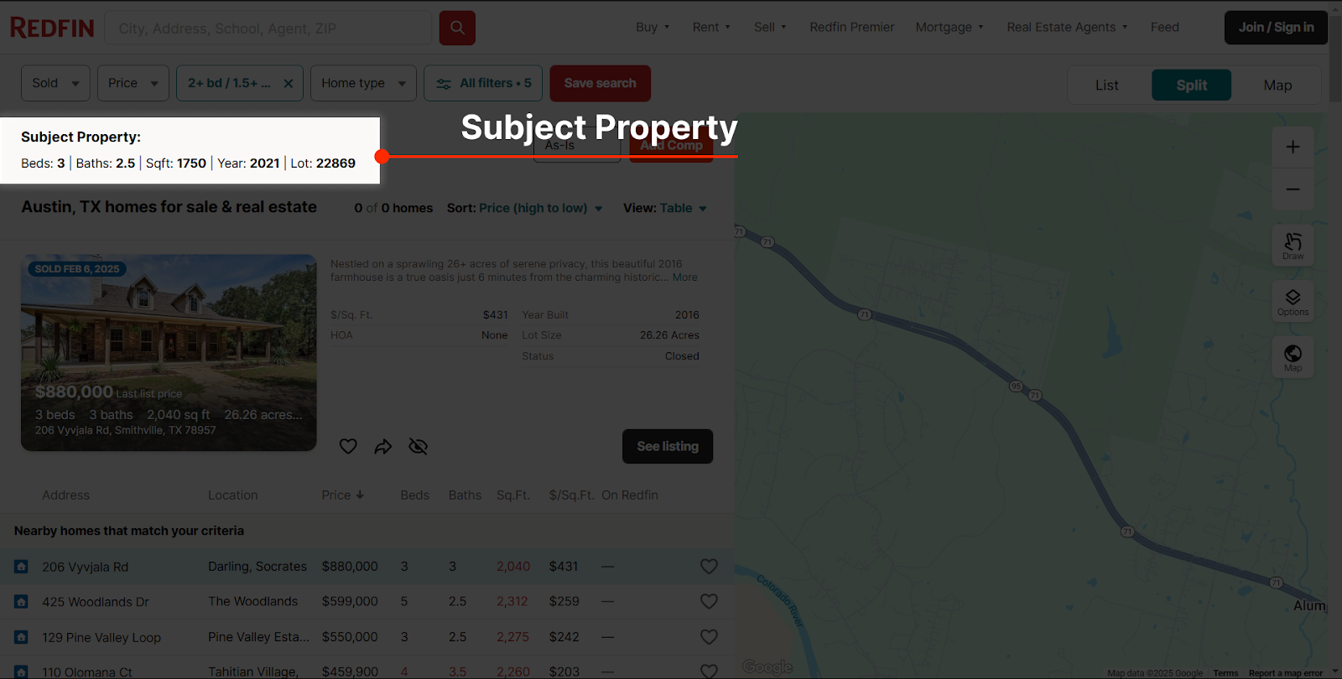Image resolution: width=1342 pixels, height=679 pixels.
Task: Change Sort: Price (high to low) dropdown
Action: click(x=541, y=208)
